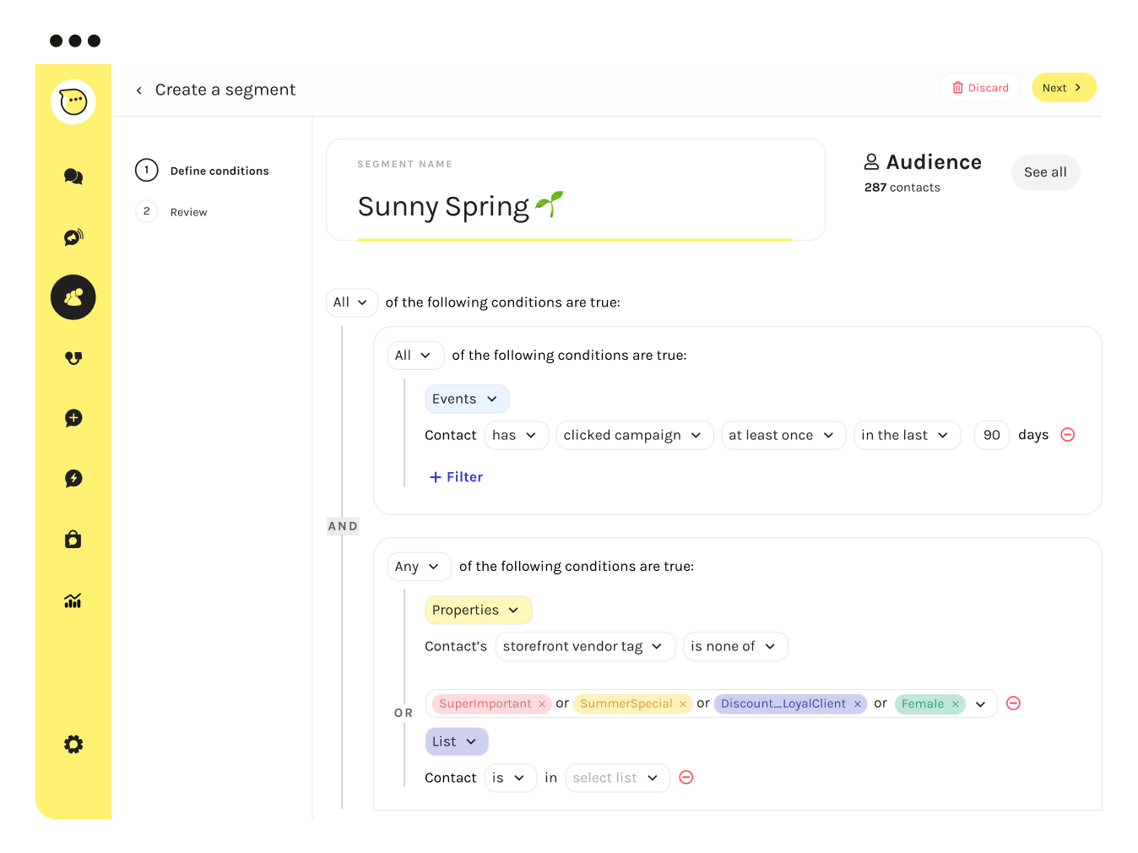Remove the SuperImportant tag
1138x853 pixels.
click(x=542, y=704)
